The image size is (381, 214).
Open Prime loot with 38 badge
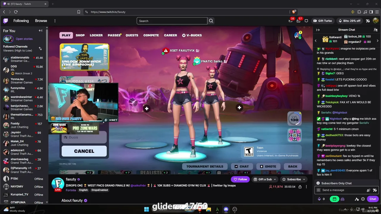(x=291, y=21)
